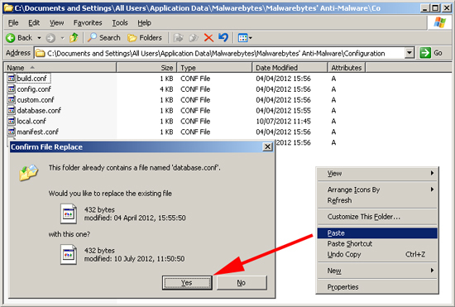Image resolution: width=455 pixels, height=307 pixels.
Task: Click the green Go arrow button
Action: click(425, 53)
